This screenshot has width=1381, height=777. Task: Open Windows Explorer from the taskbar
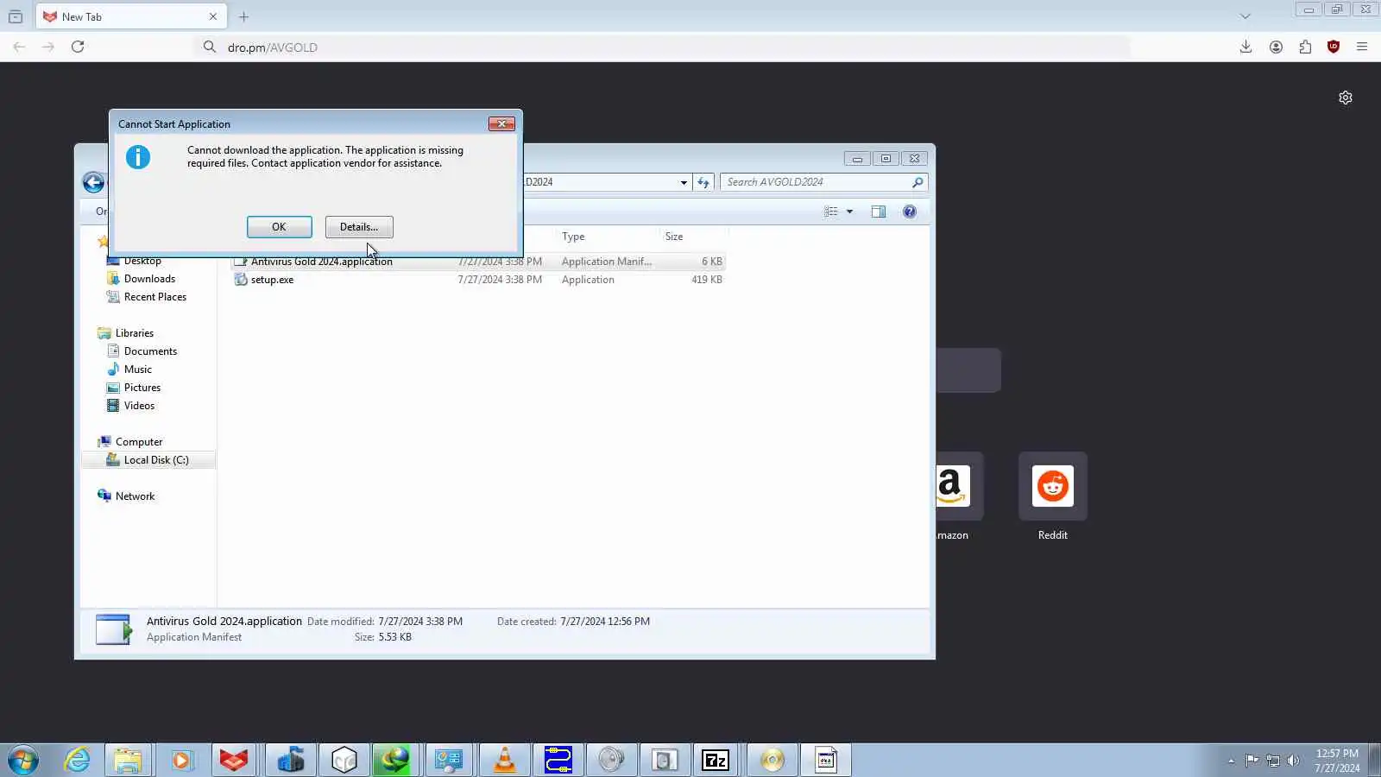tap(129, 760)
